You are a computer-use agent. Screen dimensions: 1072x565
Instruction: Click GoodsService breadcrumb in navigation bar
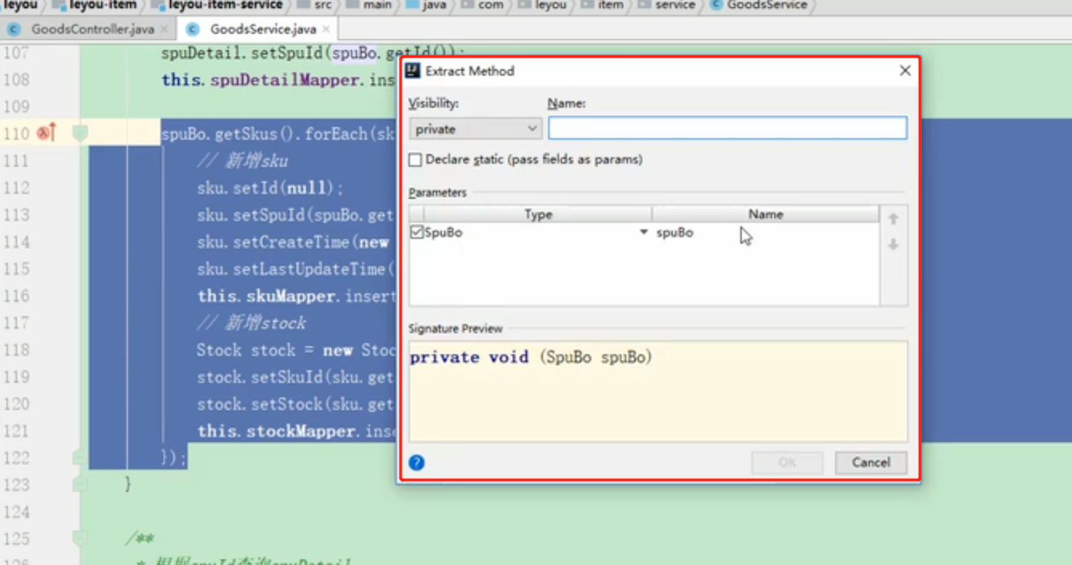pyautogui.click(x=759, y=5)
